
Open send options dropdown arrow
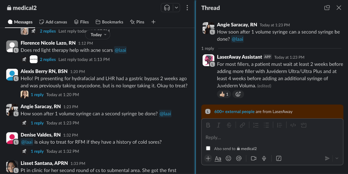337,158
